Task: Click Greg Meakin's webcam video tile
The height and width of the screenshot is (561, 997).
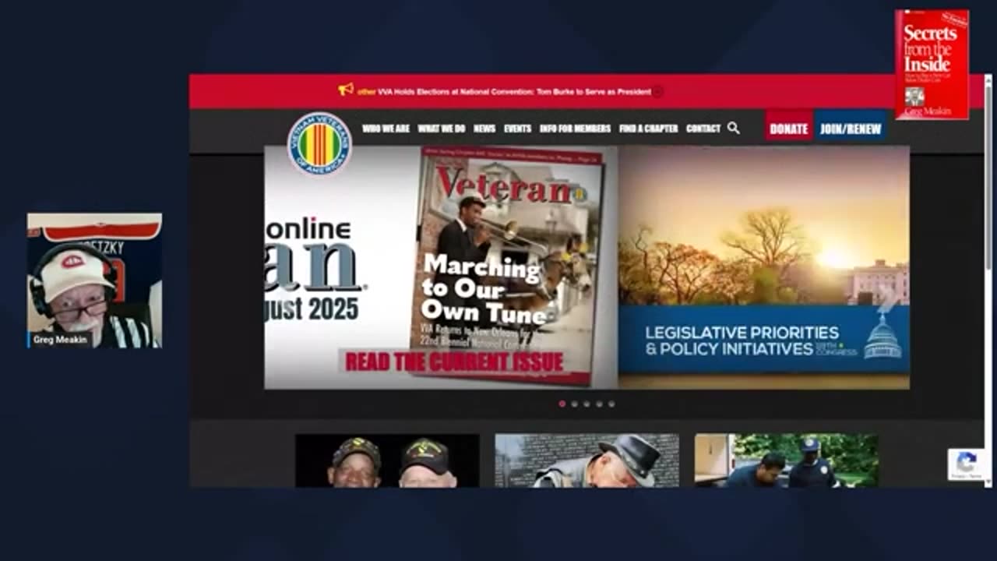Action: 94,280
